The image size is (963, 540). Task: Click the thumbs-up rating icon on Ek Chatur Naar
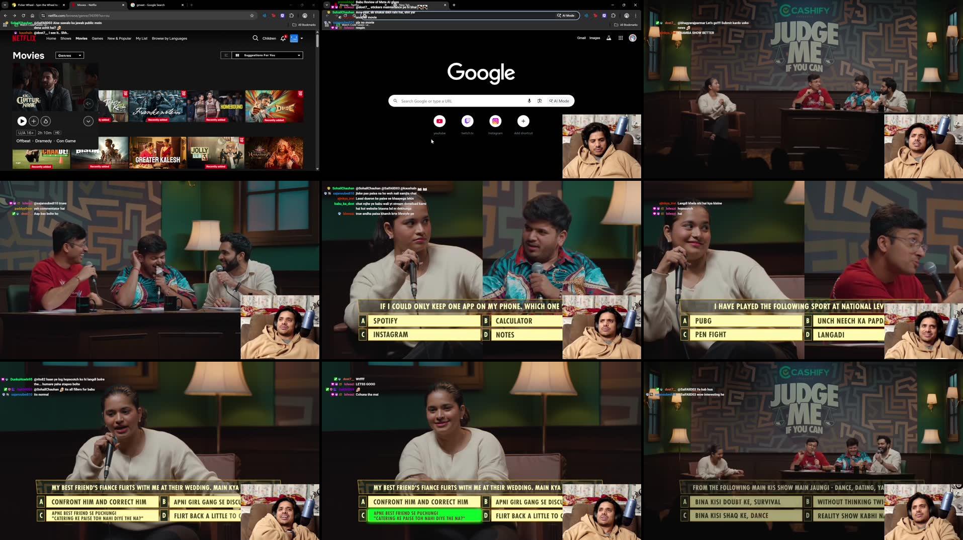tap(45, 121)
